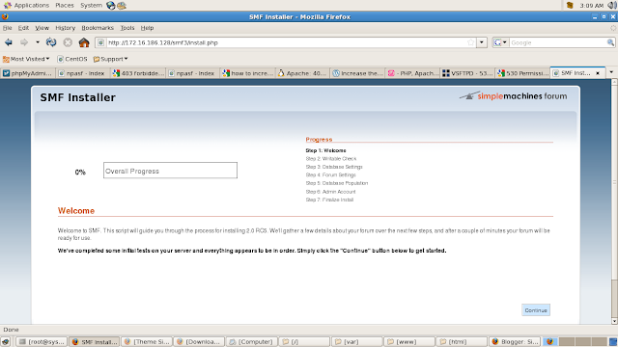Screen dimensions: 618x347
Task: Reload the current page
Action: tap(51, 42)
